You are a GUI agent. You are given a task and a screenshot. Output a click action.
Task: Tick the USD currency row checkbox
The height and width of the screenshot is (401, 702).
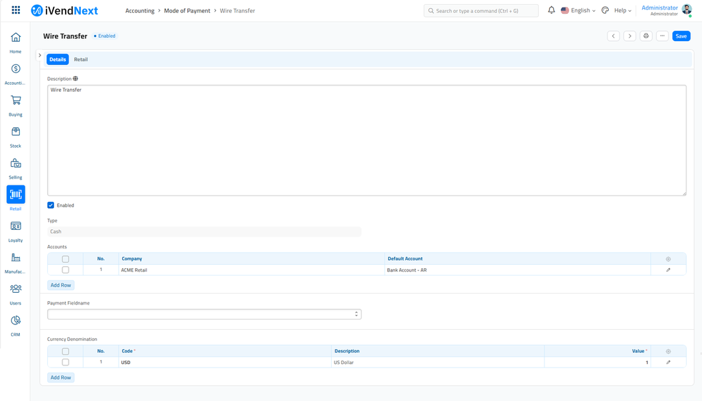(66, 363)
